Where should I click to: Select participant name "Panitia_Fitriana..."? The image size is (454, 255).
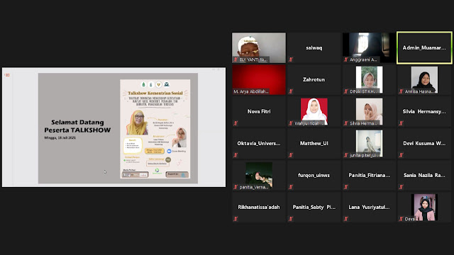[369, 175]
